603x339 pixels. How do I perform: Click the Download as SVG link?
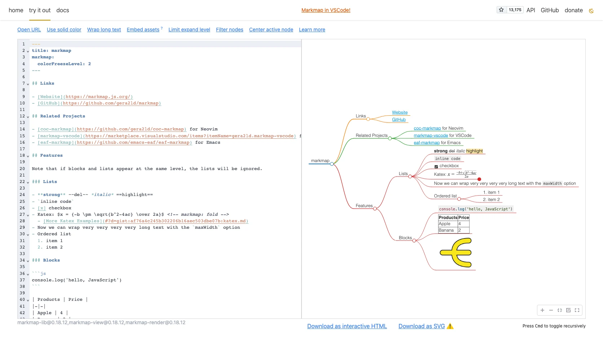point(422,326)
